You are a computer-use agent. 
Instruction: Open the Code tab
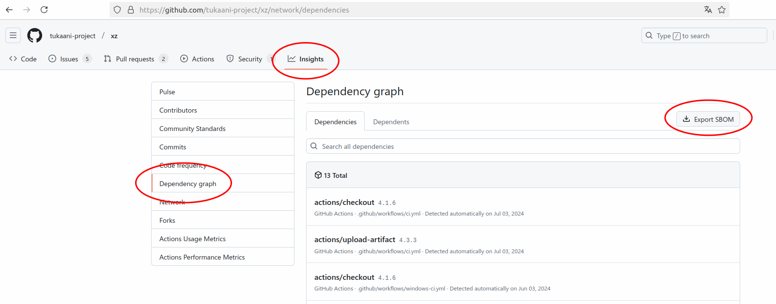tap(23, 59)
